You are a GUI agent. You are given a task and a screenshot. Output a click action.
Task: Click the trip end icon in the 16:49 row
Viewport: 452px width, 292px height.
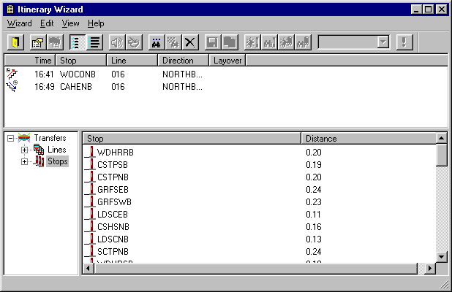12,86
